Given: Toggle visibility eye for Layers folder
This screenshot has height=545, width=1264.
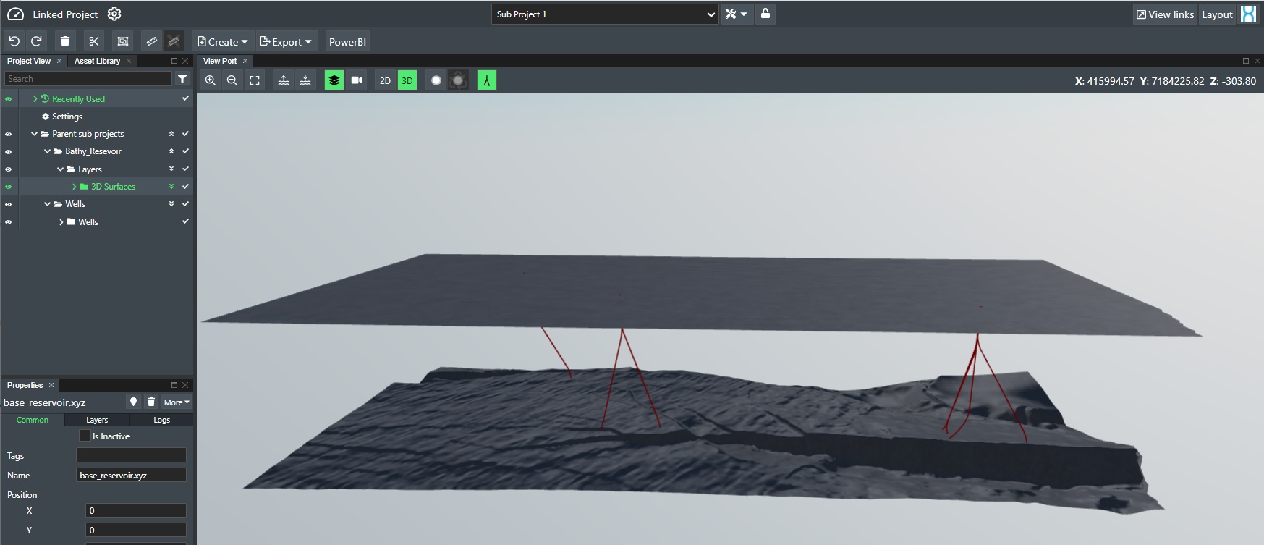Looking at the screenshot, I should 9,169.
